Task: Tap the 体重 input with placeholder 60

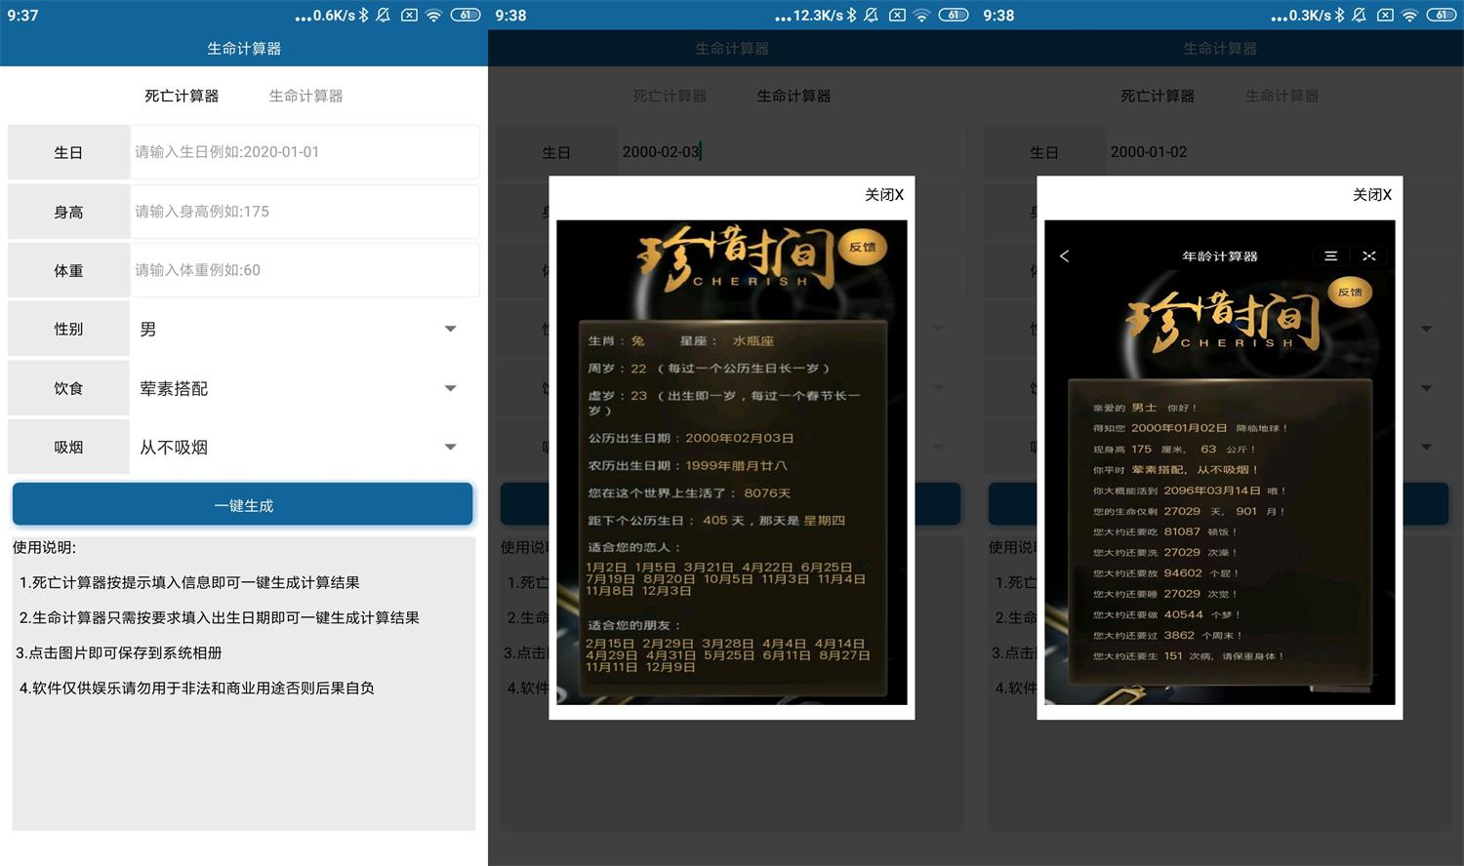Action: (304, 270)
